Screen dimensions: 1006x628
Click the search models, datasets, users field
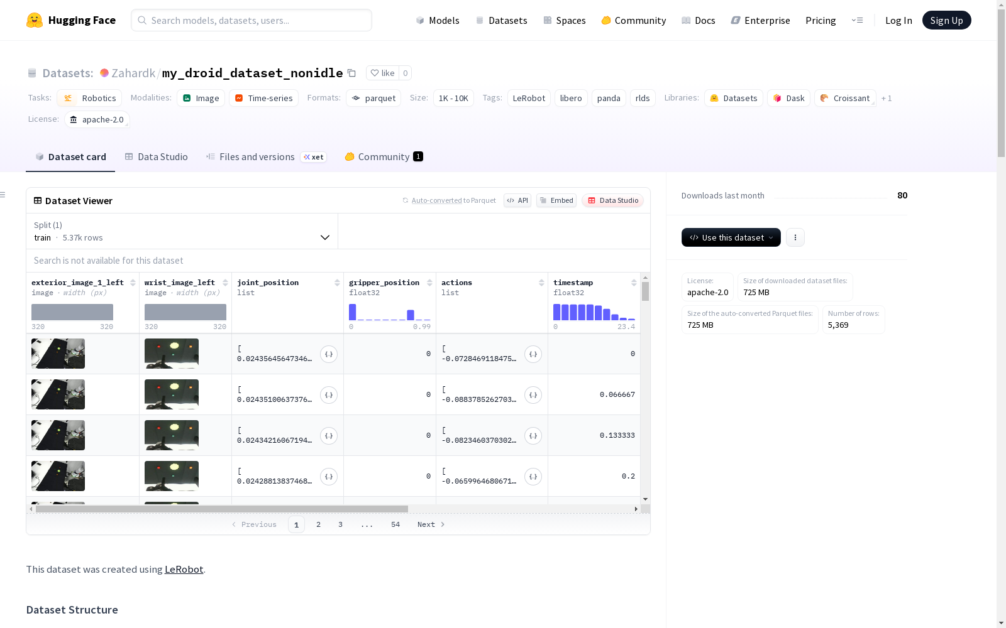[251, 20]
